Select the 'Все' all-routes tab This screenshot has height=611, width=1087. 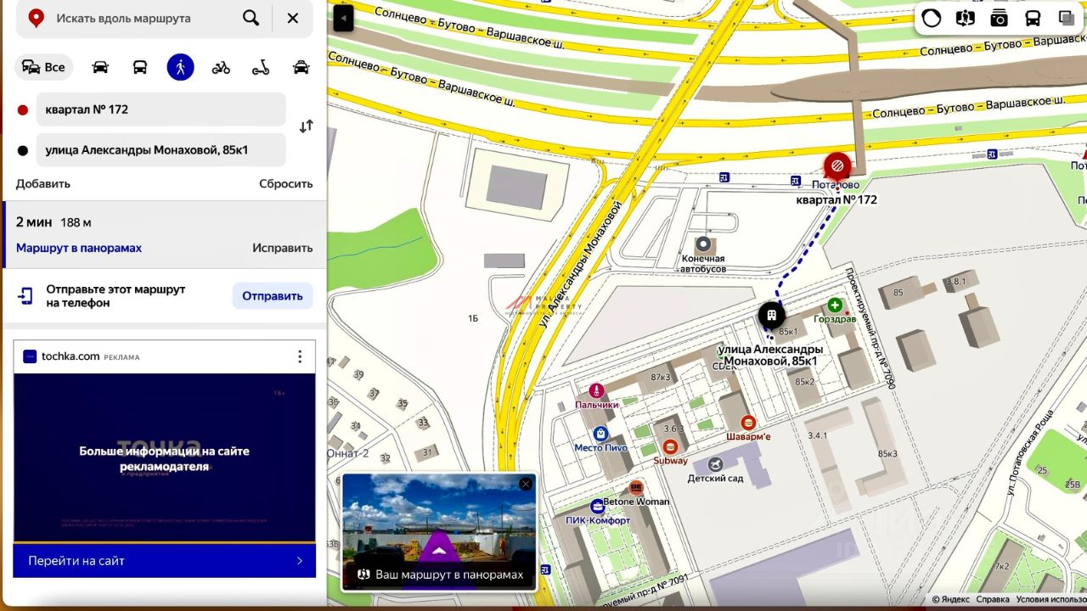click(44, 67)
